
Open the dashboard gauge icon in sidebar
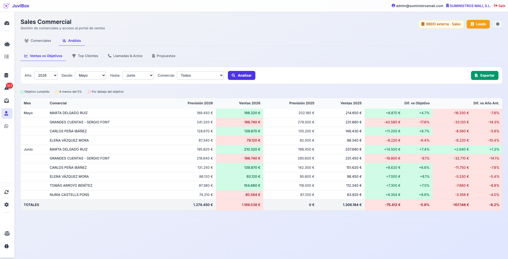pyautogui.click(x=7, y=23)
